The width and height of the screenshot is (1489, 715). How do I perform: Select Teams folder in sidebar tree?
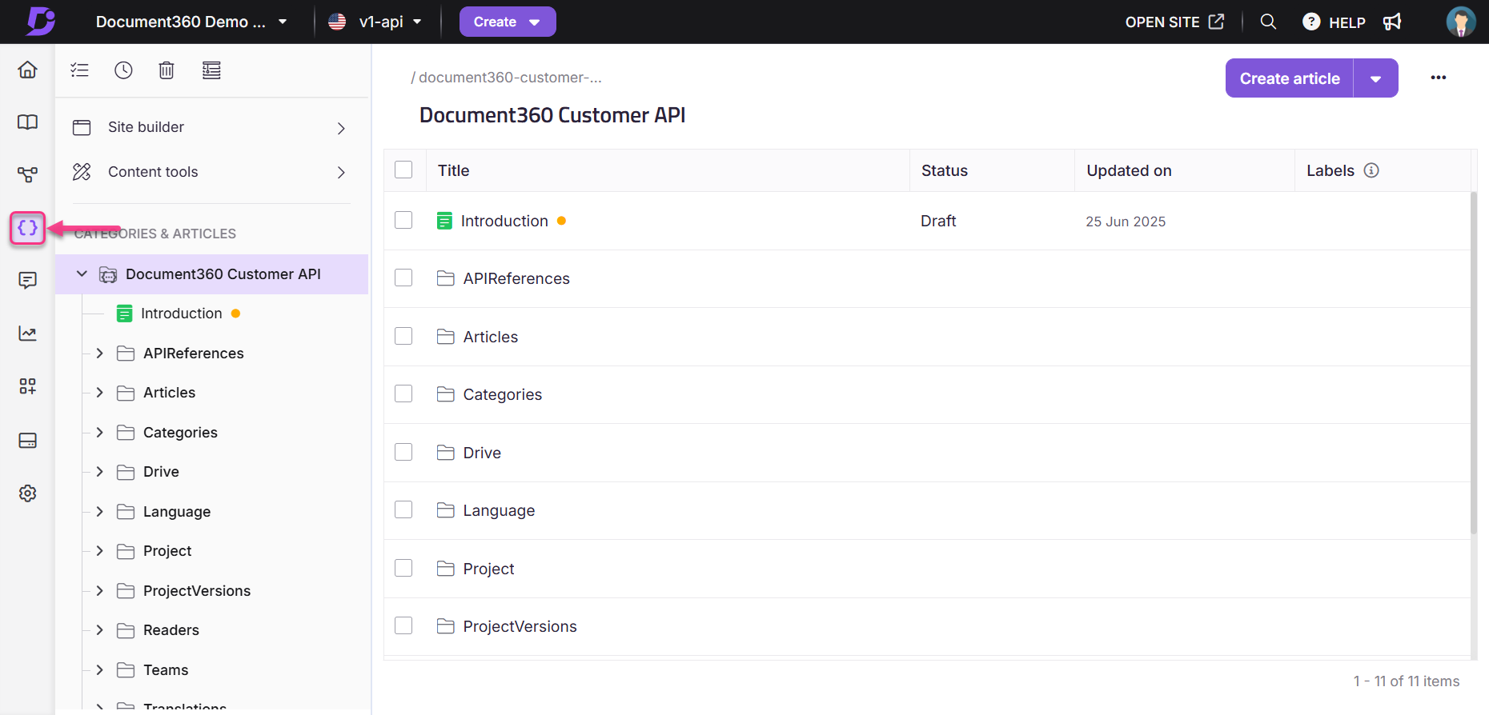coord(166,669)
